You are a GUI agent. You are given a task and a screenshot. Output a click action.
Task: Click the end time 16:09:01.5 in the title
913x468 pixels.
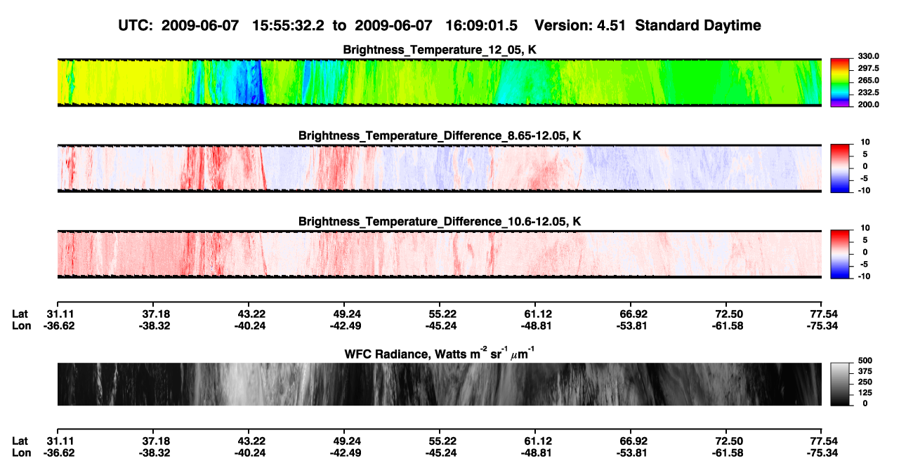482,25
